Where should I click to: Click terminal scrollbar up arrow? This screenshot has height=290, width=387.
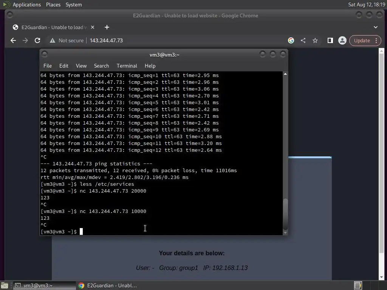(x=285, y=74)
